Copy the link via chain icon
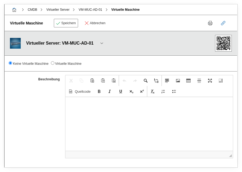Image resolution: width=242 pixels, height=172 pixels. pyautogui.click(x=223, y=23)
